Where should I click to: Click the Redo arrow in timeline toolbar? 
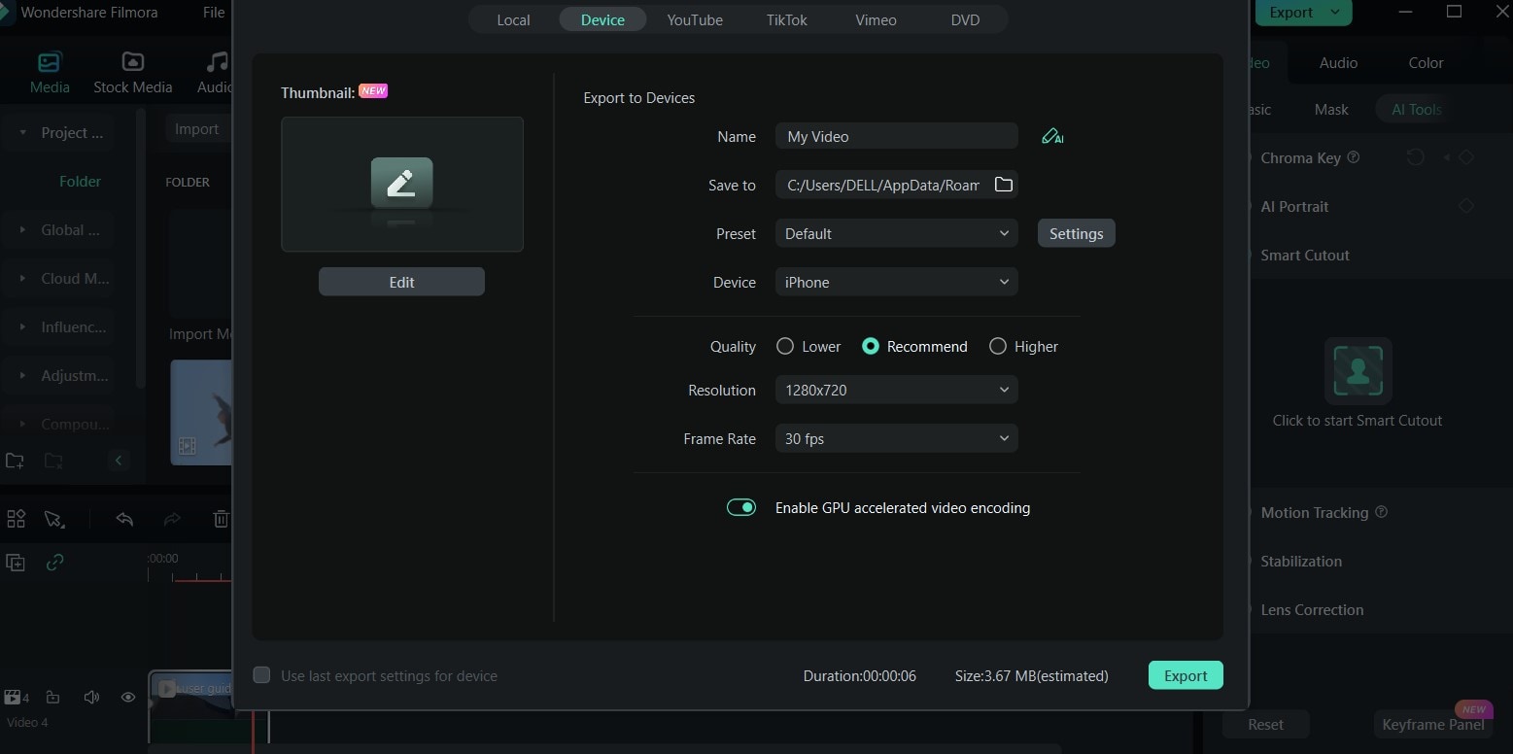pos(172,519)
